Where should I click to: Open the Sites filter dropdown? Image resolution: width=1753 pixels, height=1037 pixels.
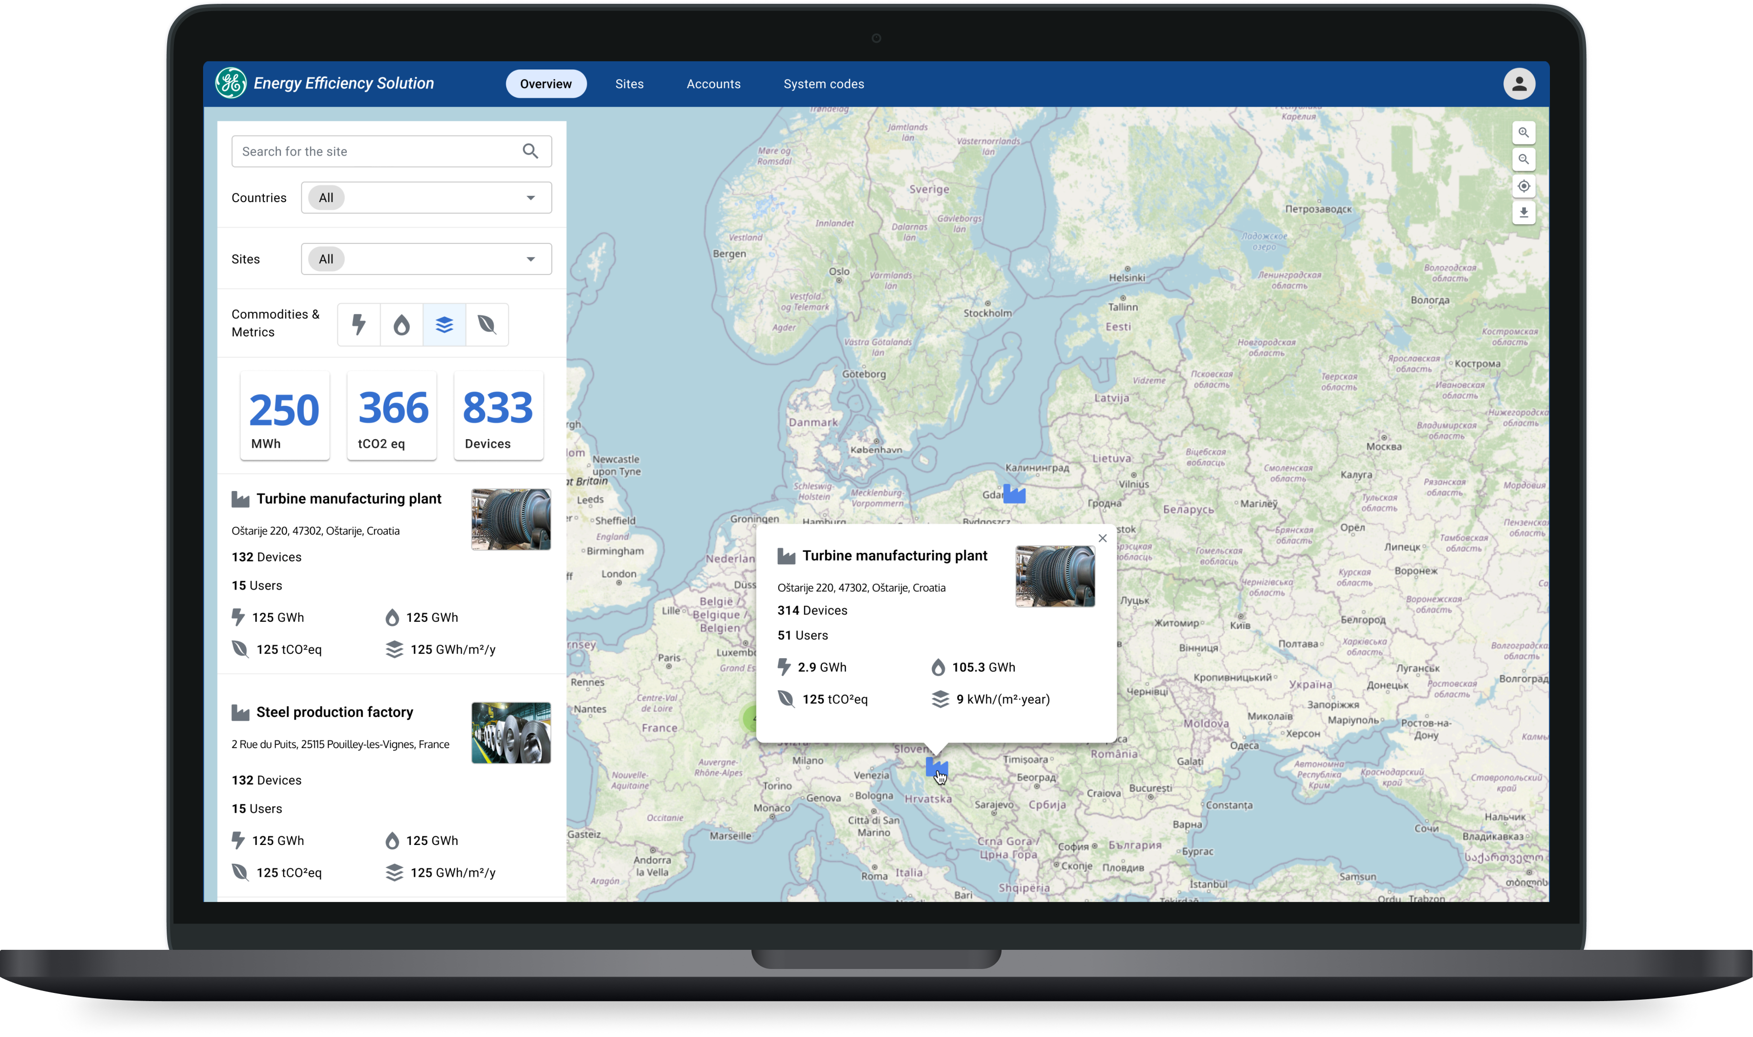[x=426, y=259]
